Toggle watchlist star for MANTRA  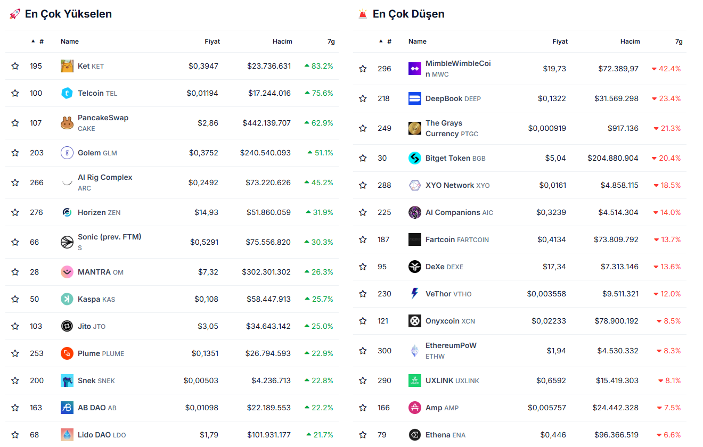[15, 272]
